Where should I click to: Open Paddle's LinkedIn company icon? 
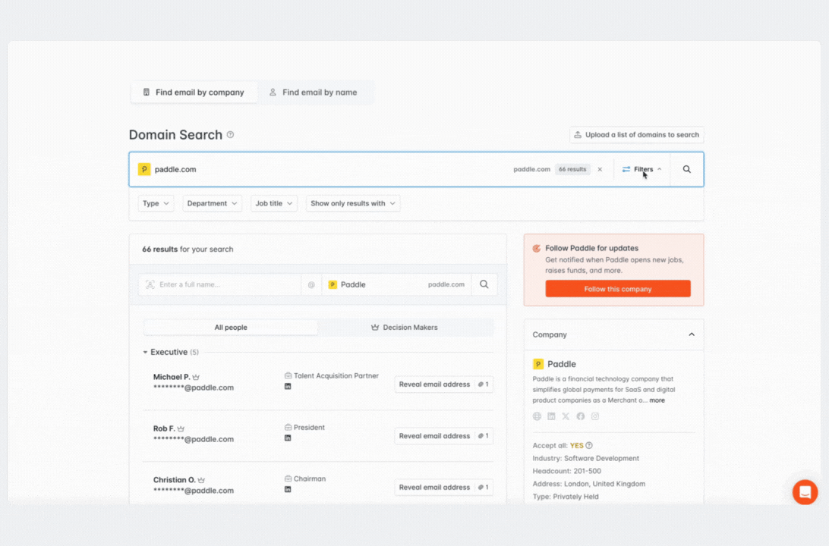551,416
